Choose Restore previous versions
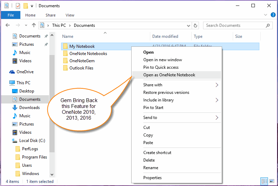This screenshot has width=278, height=186. pos(176,92)
